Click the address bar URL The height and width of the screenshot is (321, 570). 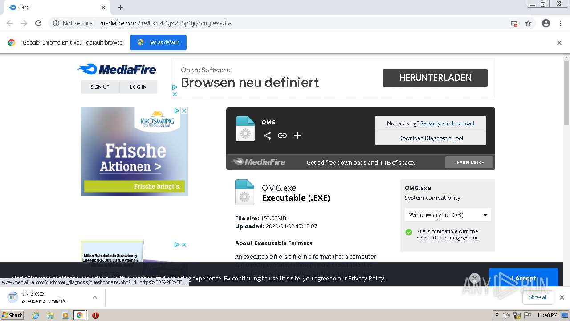(x=166, y=23)
